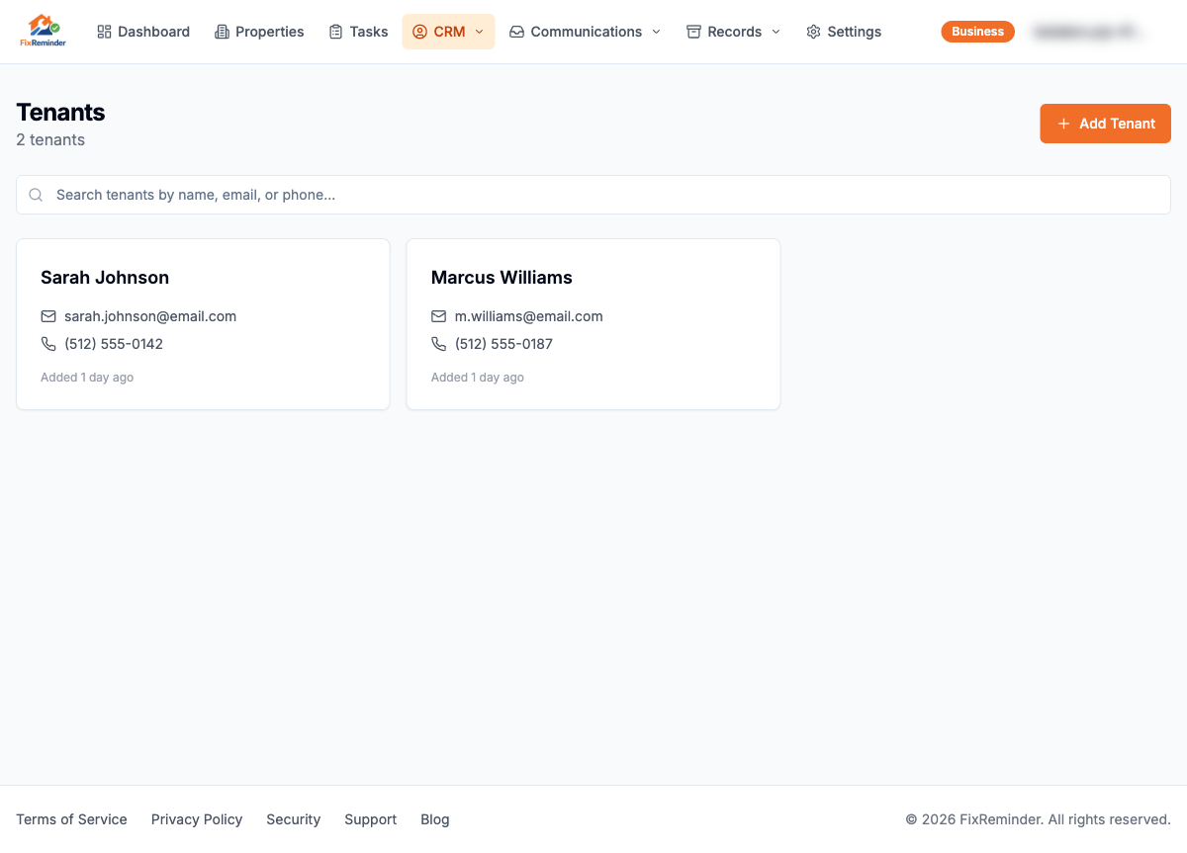The image size is (1187, 853).
Task: Open the Communications menu label
Action: 586,32
